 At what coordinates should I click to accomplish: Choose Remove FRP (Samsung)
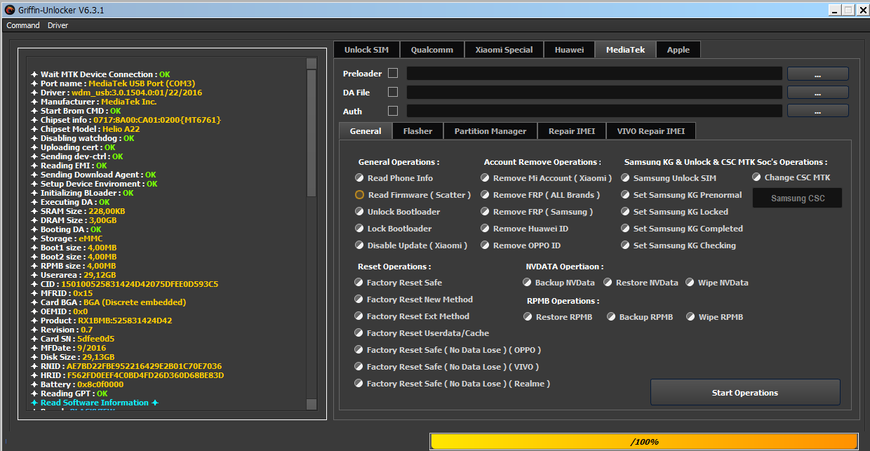537,212
